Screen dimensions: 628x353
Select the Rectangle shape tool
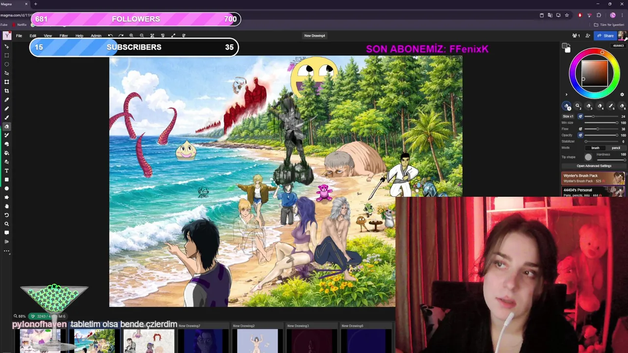click(x=7, y=179)
